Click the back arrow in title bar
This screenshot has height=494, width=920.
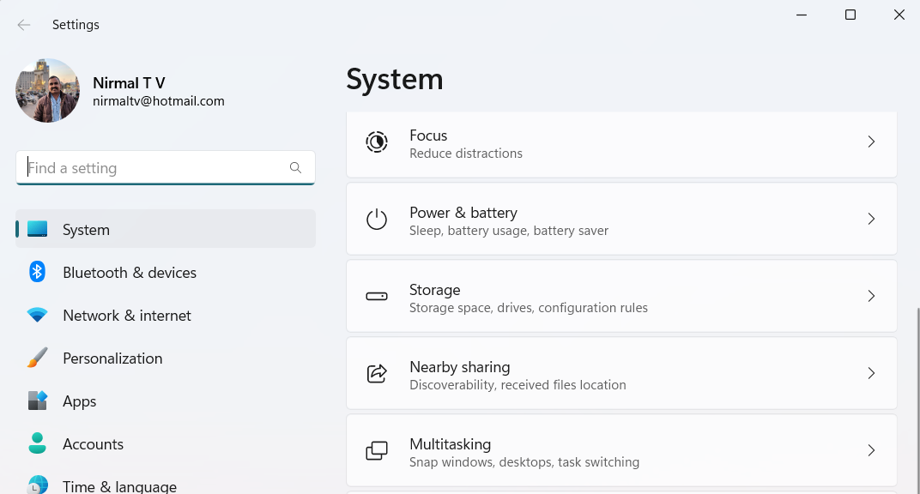point(23,25)
